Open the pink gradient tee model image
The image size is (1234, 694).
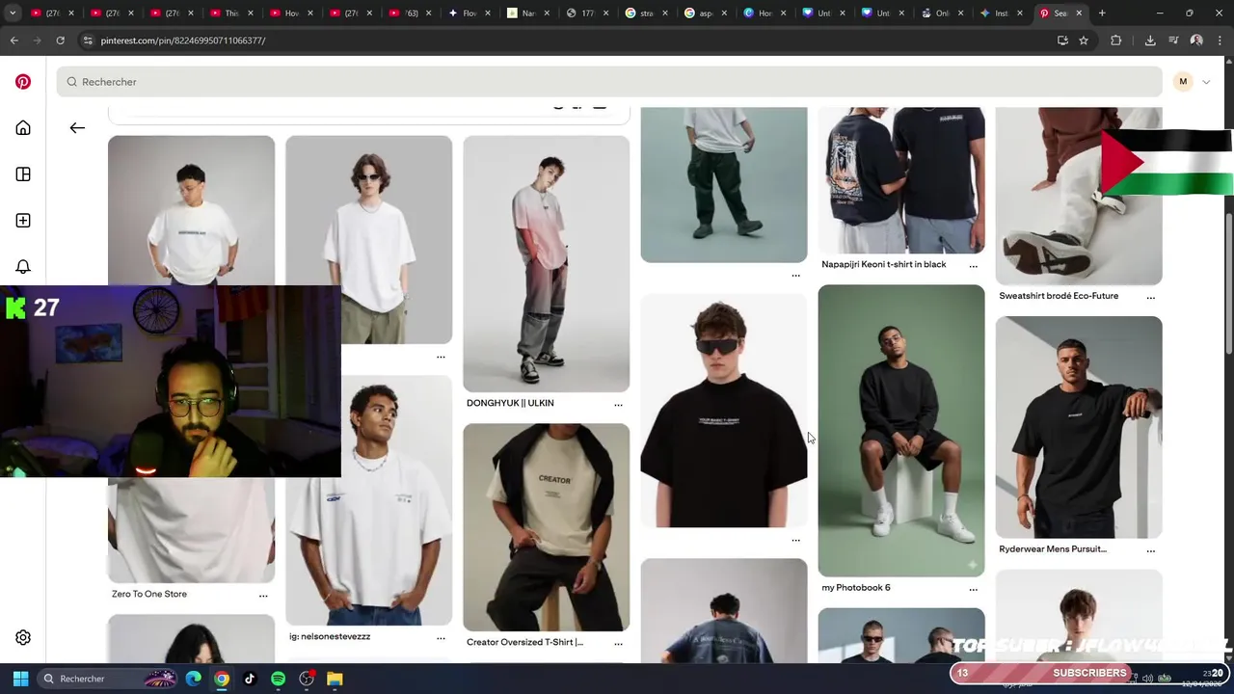coord(546,263)
